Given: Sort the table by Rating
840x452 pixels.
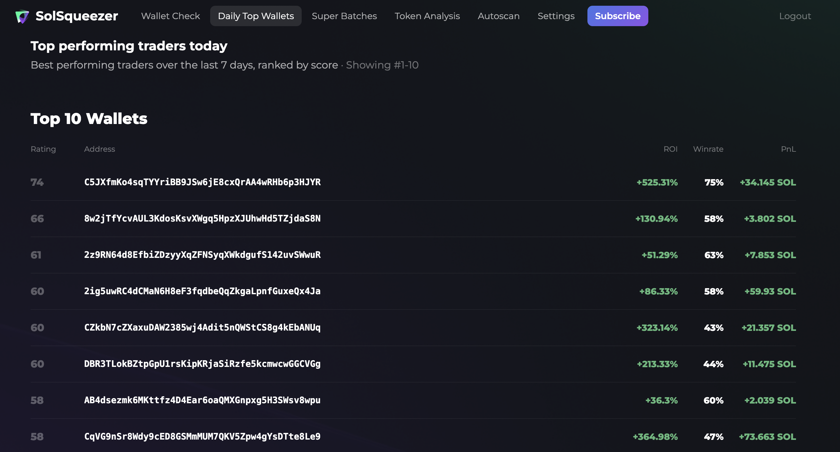Looking at the screenshot, I should pyautogui.click(x=43, y=149).
